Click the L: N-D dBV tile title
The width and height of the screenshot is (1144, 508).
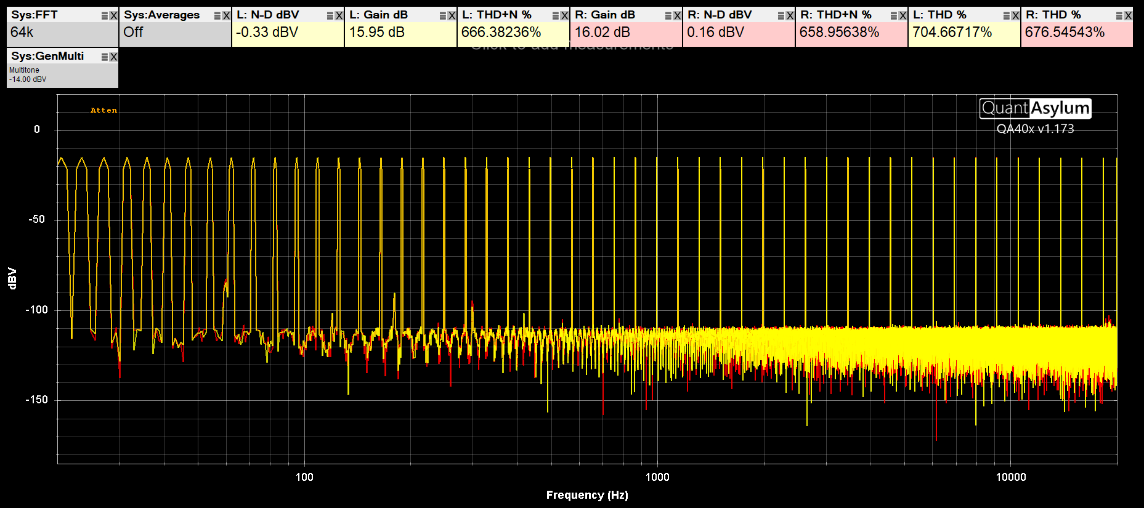click(268, 15)
